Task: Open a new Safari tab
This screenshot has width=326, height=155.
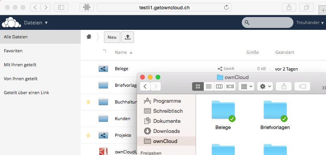Action: point(323,10)
